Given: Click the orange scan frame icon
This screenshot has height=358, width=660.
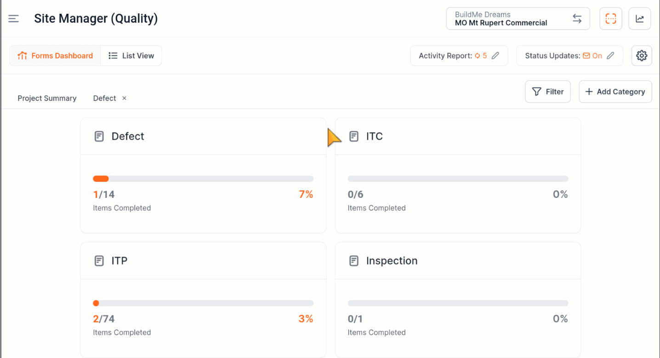Looking at the screenshot, I should pyautogui.click(x=610, y=19).
